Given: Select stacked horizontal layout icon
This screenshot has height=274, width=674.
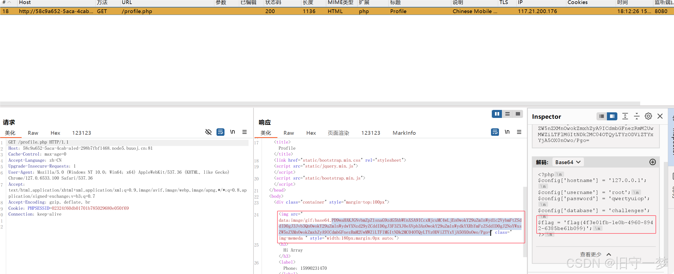Looking at the screenshot, I should point(507,114).
